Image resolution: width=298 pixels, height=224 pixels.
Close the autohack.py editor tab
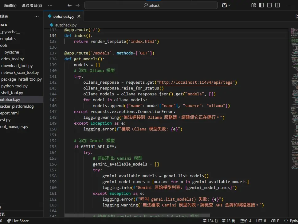pos(79,16)
